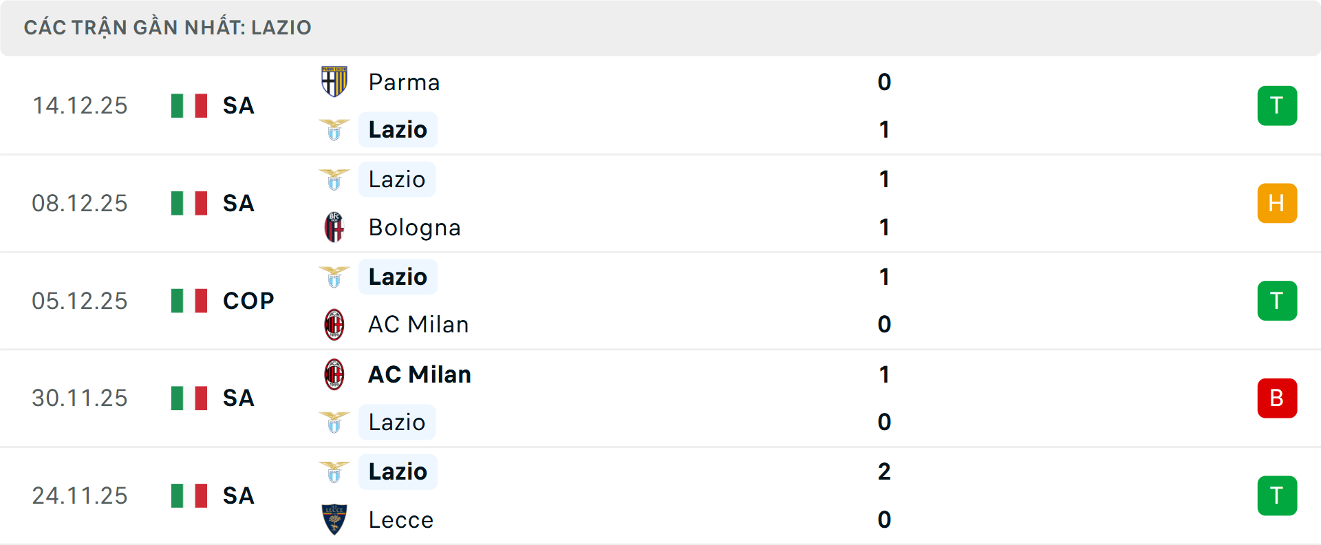The image size is (1321, 545).
Task: Click orange H badge for Bologna draw
Action: (1277, 203)
